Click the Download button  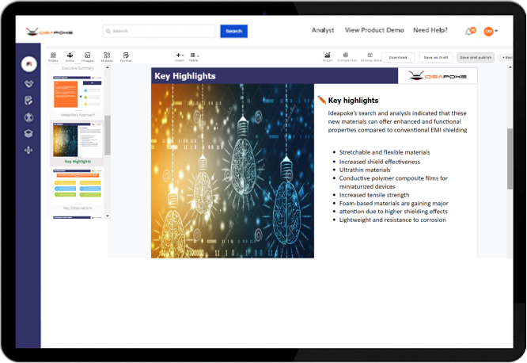(x=398, y=58)
